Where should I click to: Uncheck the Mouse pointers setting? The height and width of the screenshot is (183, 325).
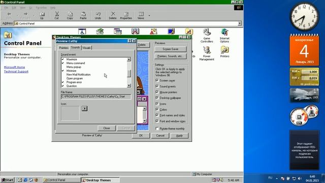157,92
